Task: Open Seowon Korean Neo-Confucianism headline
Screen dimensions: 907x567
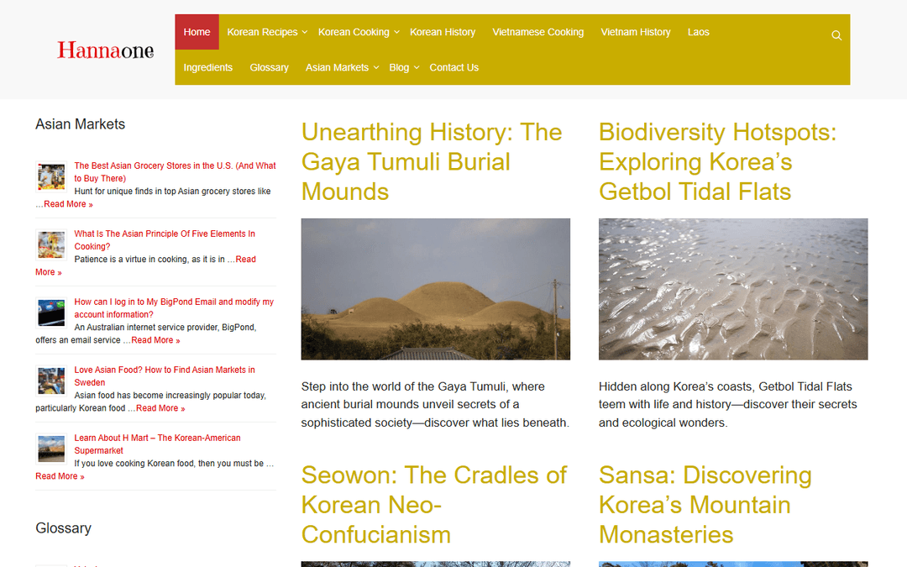Action: [434, 505]
